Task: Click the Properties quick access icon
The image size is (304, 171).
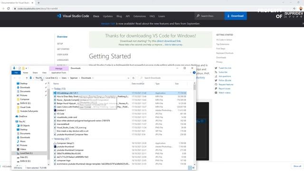Action: pyautogui.click(x=19, y=68)
